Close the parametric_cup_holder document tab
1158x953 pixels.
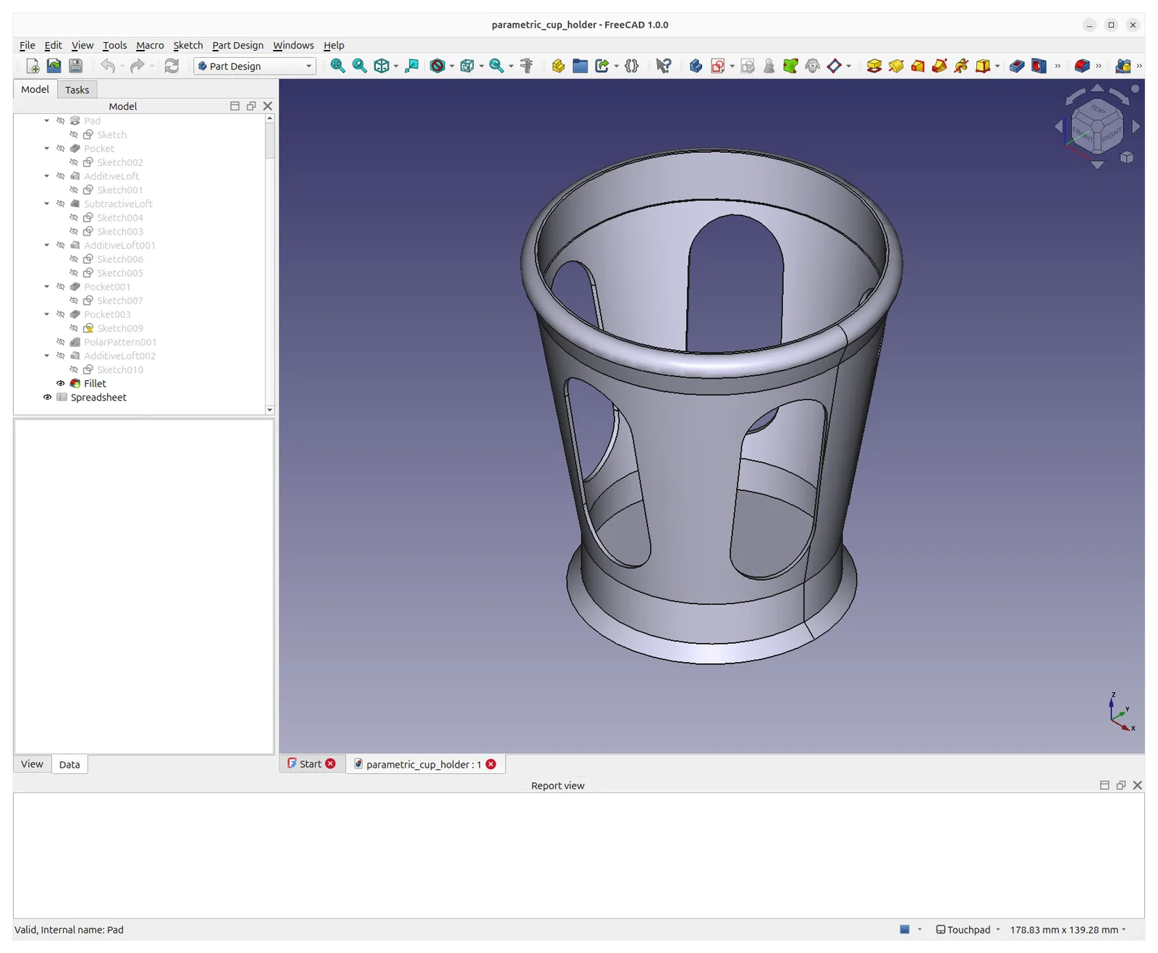pos(491,764)
